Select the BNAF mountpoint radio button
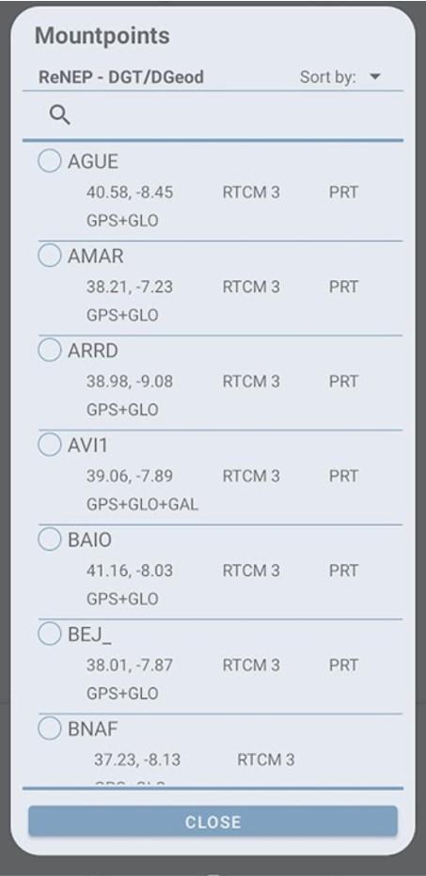 pos(49,728)
